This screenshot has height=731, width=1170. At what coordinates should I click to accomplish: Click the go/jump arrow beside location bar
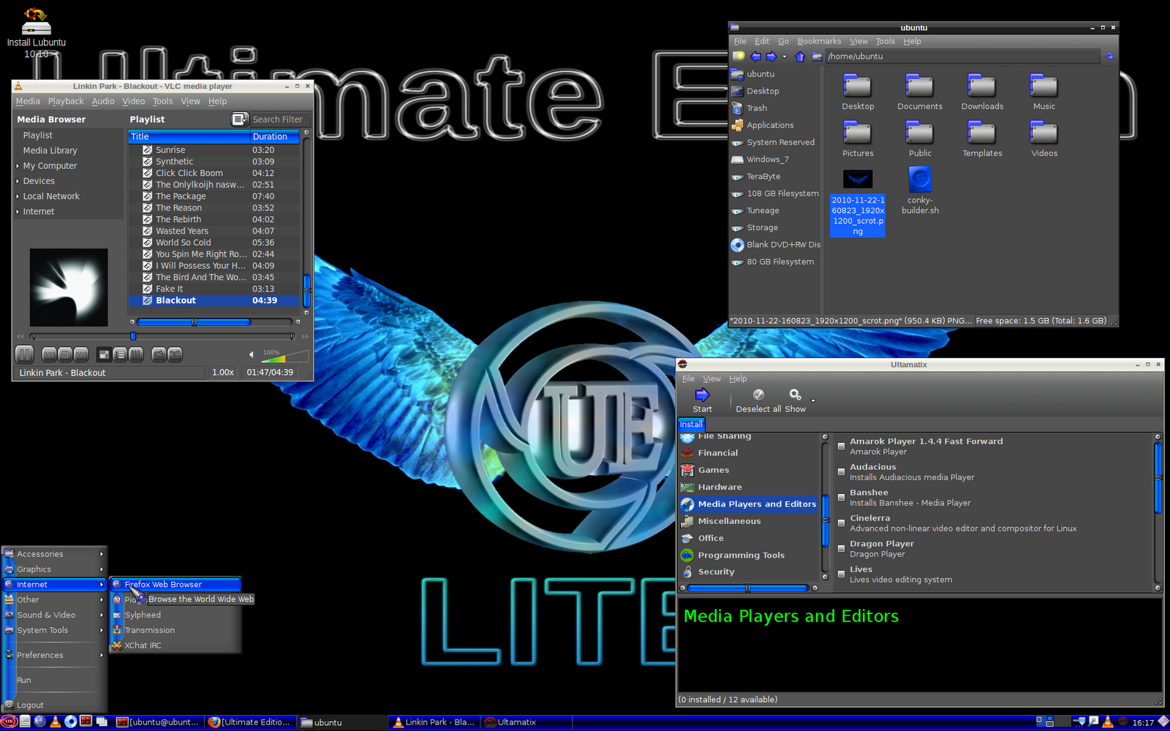click(x=1109, y=56)
